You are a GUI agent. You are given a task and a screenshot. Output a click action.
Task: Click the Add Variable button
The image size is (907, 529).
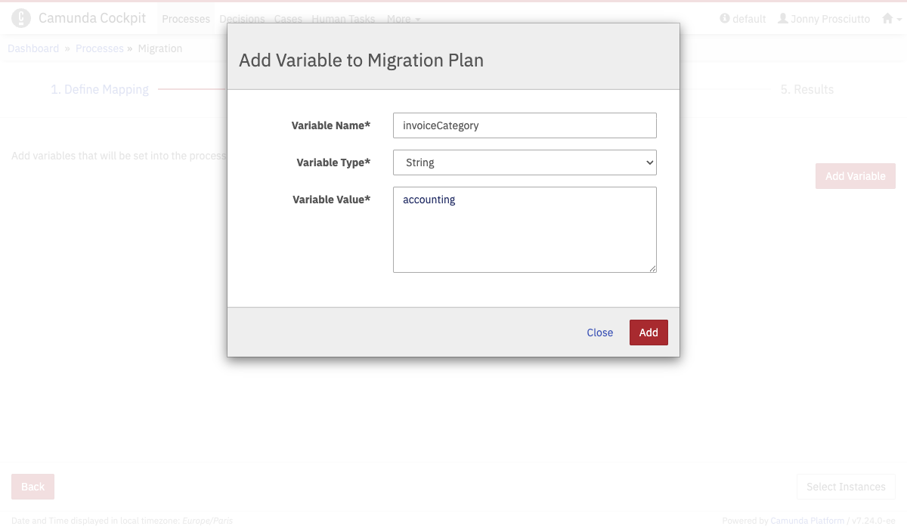[x=855, y=176]
